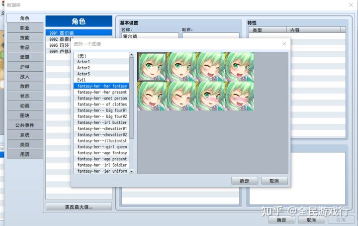The width and height of the screenshot is (358, 226).
Task: Select fantasy-her···-girl queen file
Action: point(101,147)
